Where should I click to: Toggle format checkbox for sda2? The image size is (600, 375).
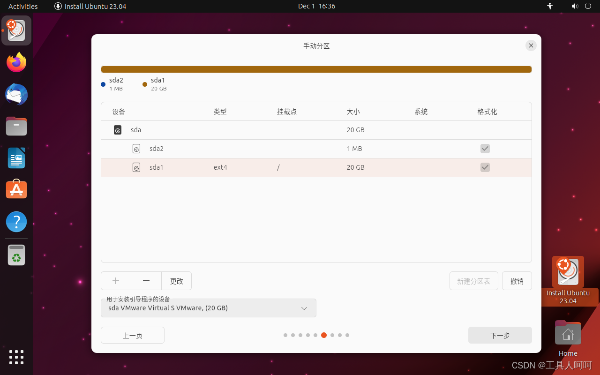coord(485,149)
